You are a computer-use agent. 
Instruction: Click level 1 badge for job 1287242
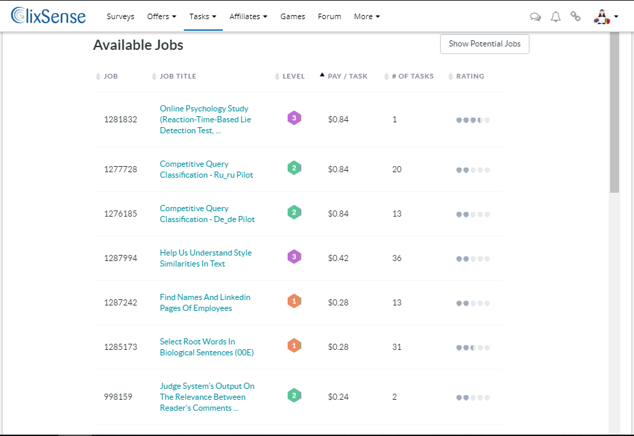294,301
